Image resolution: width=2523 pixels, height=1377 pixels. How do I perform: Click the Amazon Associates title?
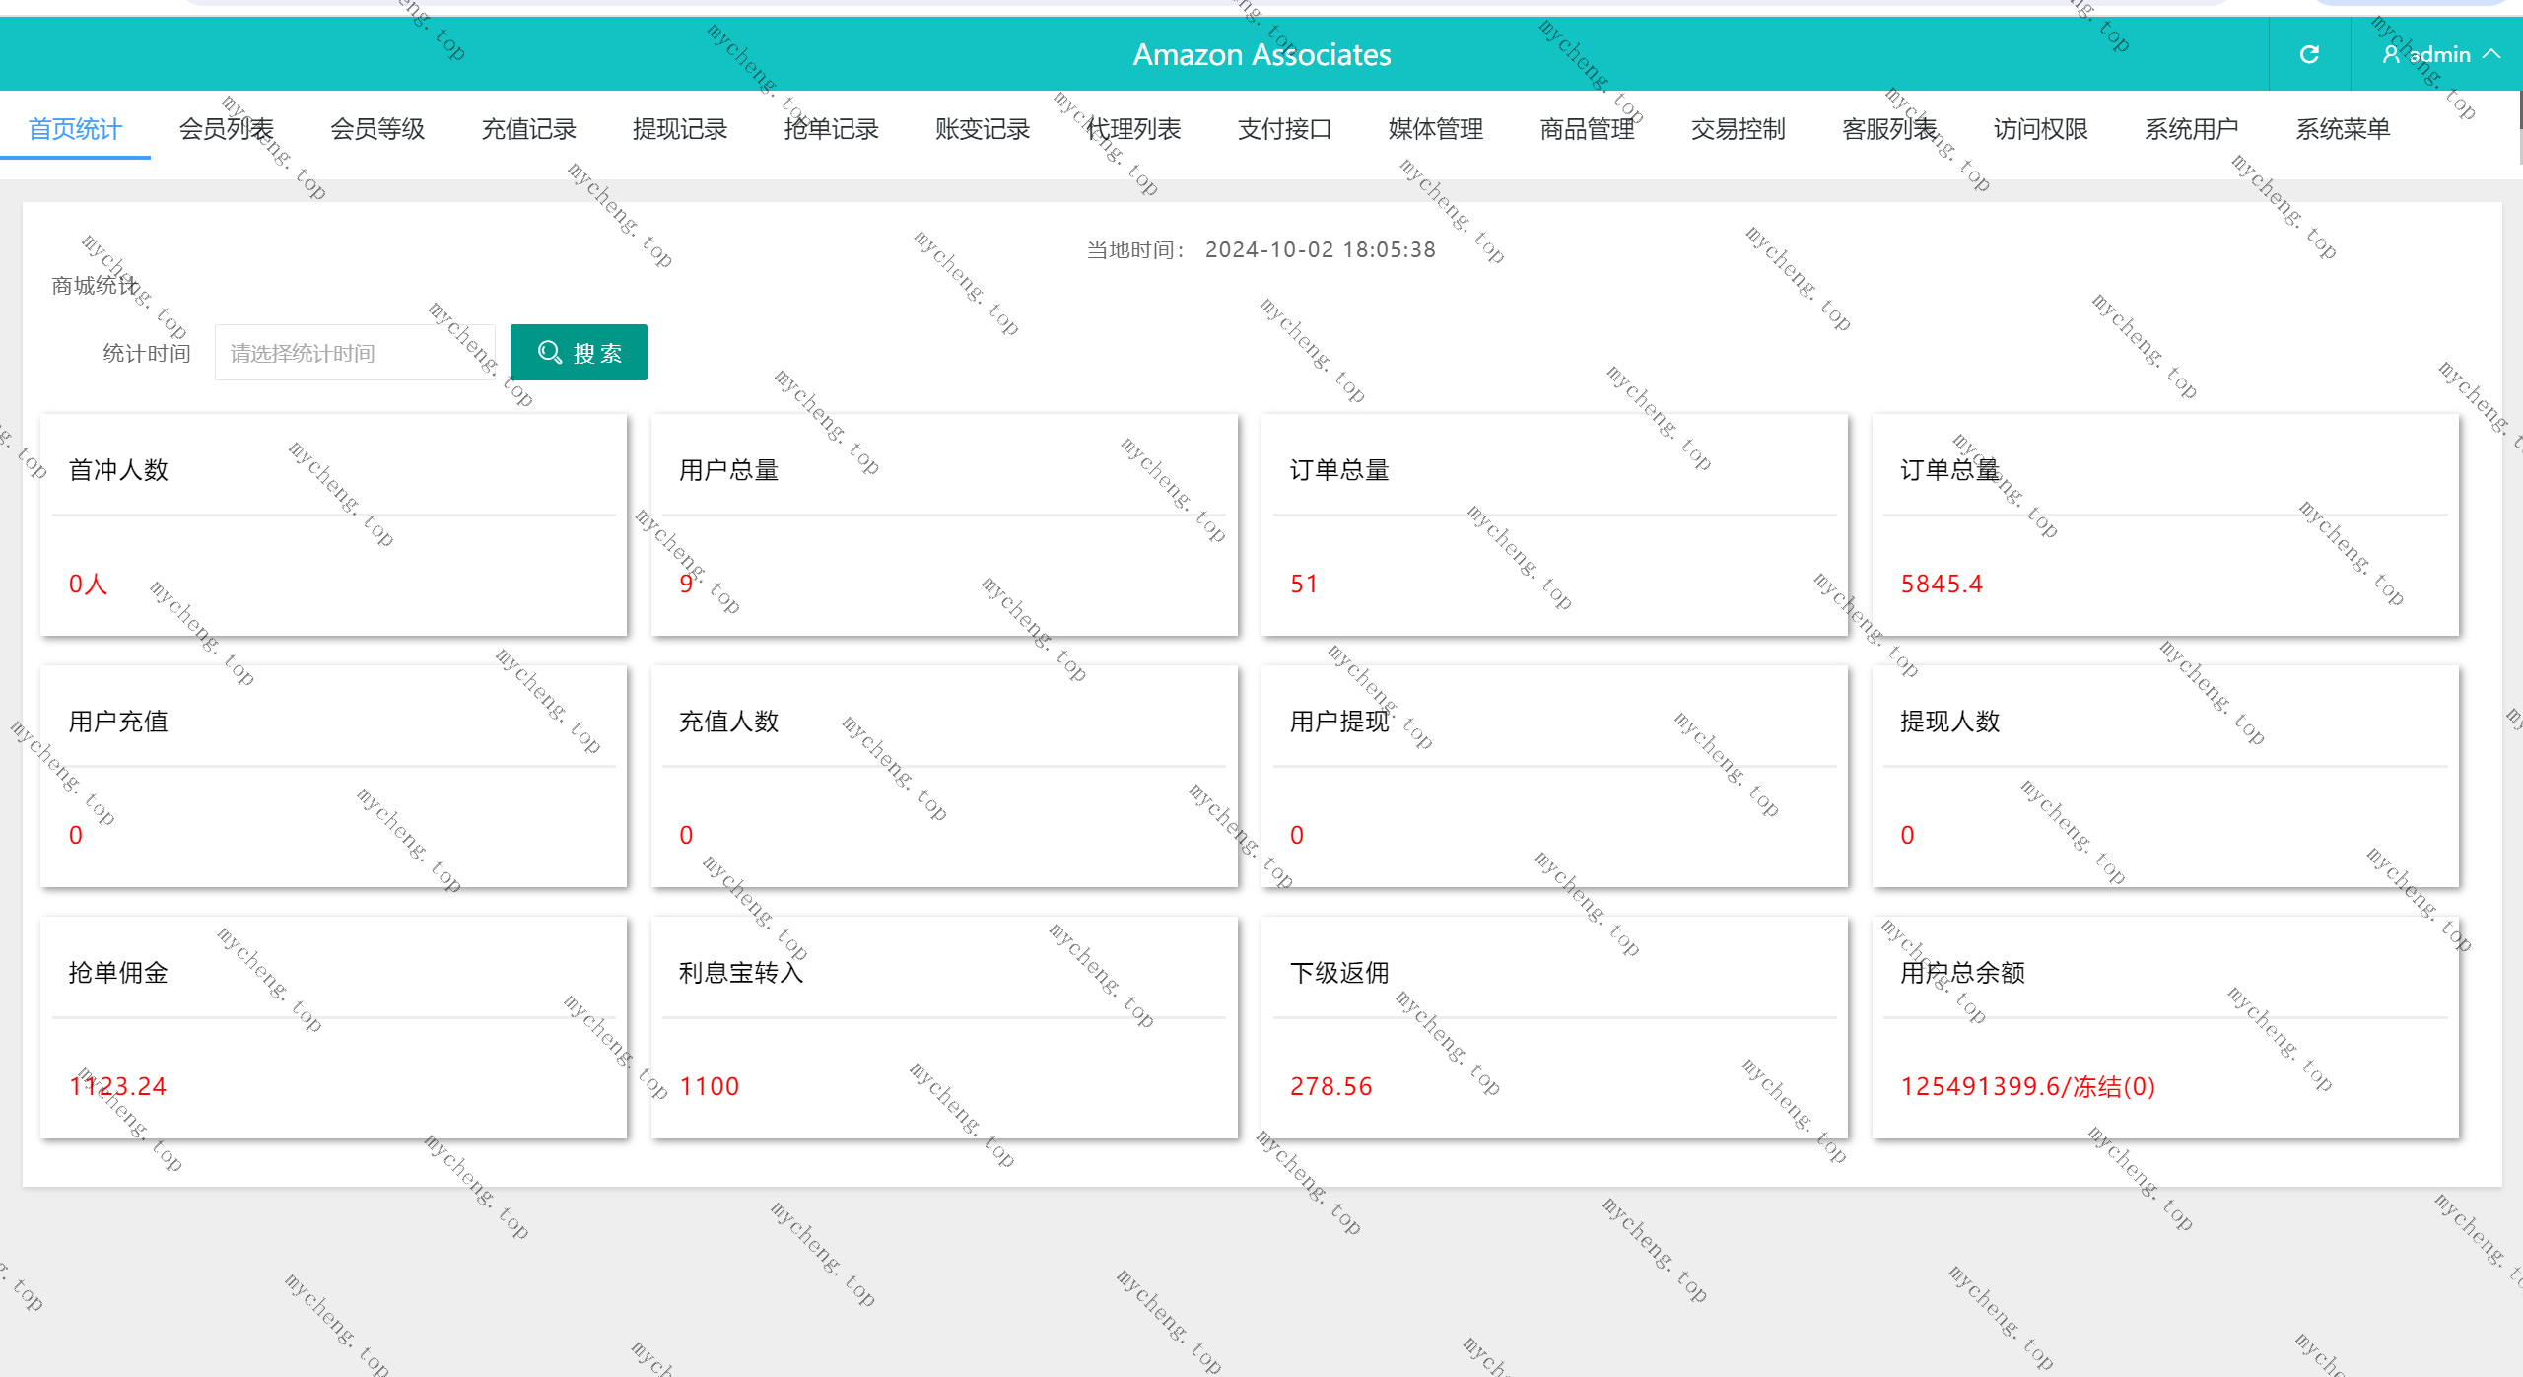click(1261, 54)
